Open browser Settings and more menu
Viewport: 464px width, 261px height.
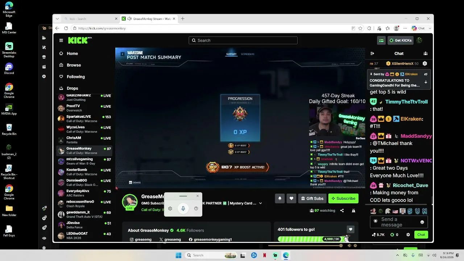pos(405,28)
